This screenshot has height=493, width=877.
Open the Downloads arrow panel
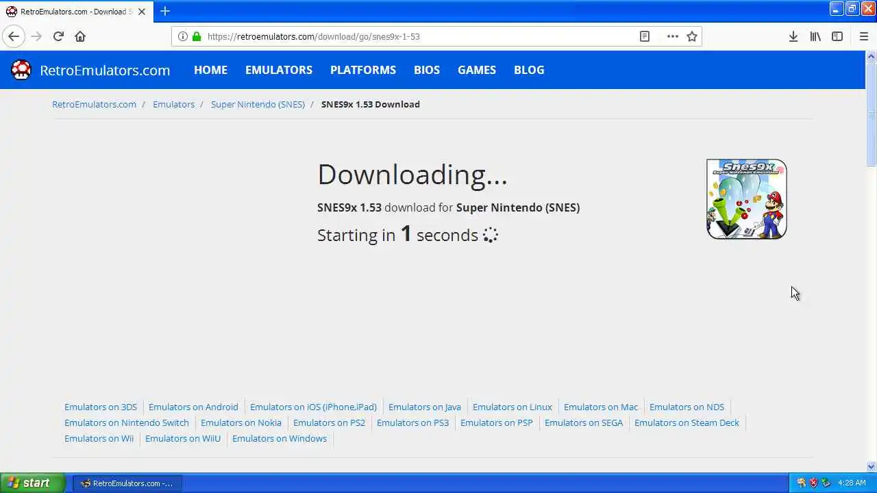coord(793,36)
